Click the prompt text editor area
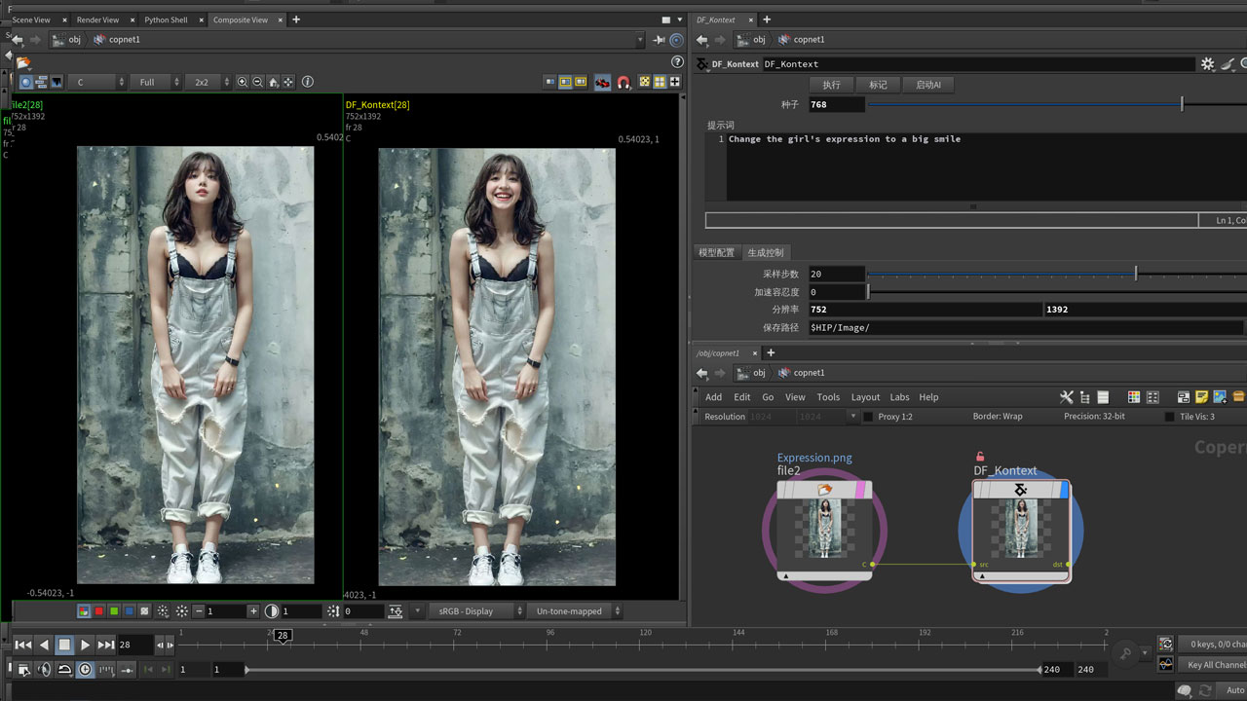 [x=986, y=167]
